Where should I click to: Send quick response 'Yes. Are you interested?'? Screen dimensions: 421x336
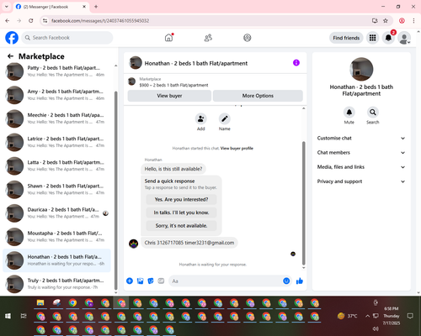[x=181, y=199]
